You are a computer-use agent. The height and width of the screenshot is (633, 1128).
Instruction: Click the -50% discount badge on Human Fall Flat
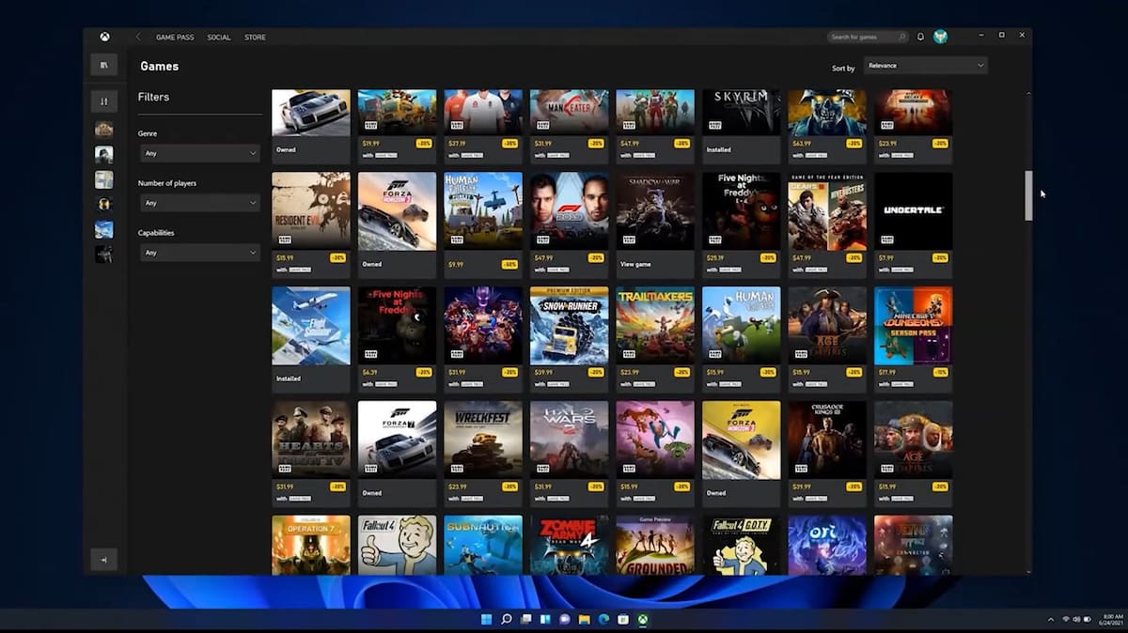click(x=509, y=265)
